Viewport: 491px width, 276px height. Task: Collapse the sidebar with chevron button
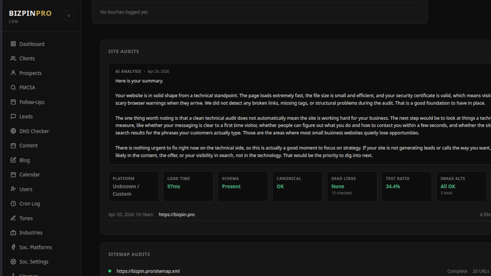[x=69, y=16]
